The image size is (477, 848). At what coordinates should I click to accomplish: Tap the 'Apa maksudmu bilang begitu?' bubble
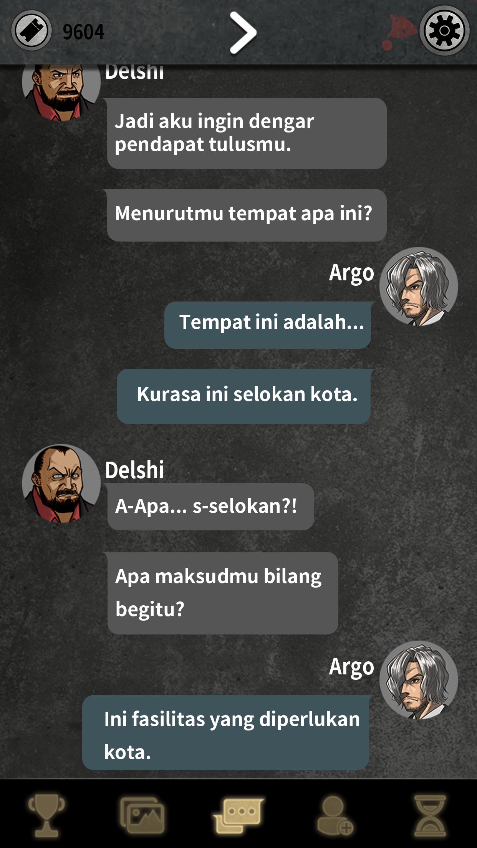(222, 593)
